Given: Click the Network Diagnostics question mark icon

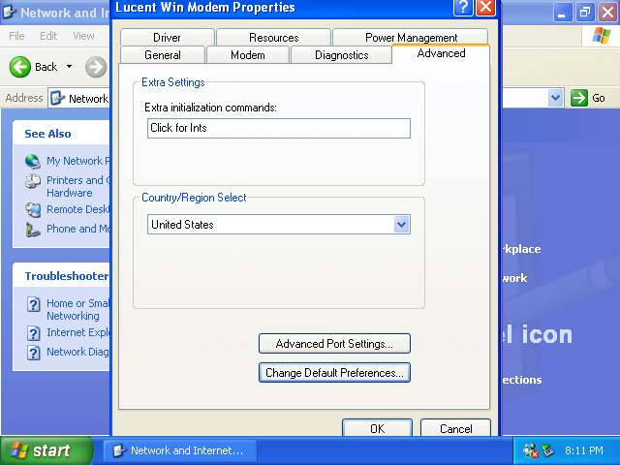Looking at the screenshot, I should pos(33,353).
